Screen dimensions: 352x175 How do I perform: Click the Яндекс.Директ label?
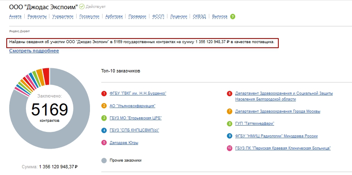click(20, 31)
